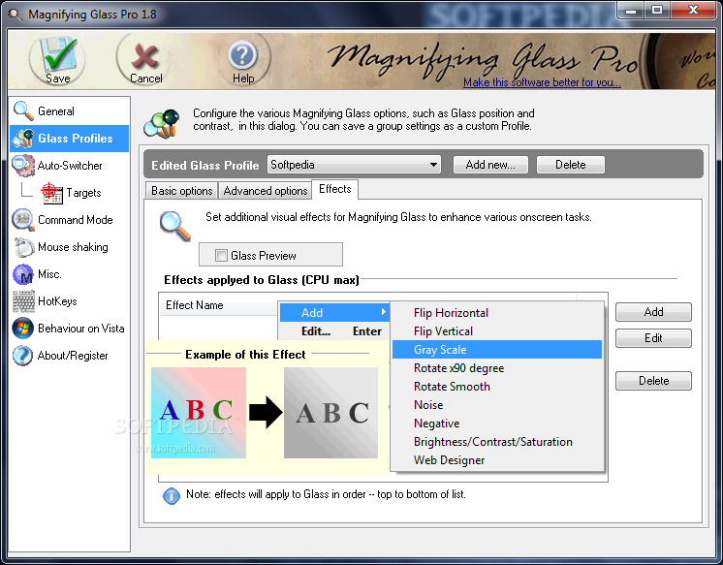Click the Add new... button
This screenshot has height=565, width=723.
tap(490, 165)
